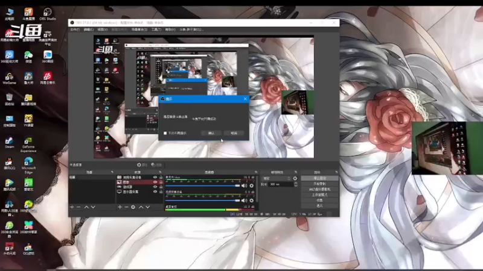Screen dimensions: 483x271
Task: Open Microsoft Edge desktop shortcut
Action: [28, 165]
